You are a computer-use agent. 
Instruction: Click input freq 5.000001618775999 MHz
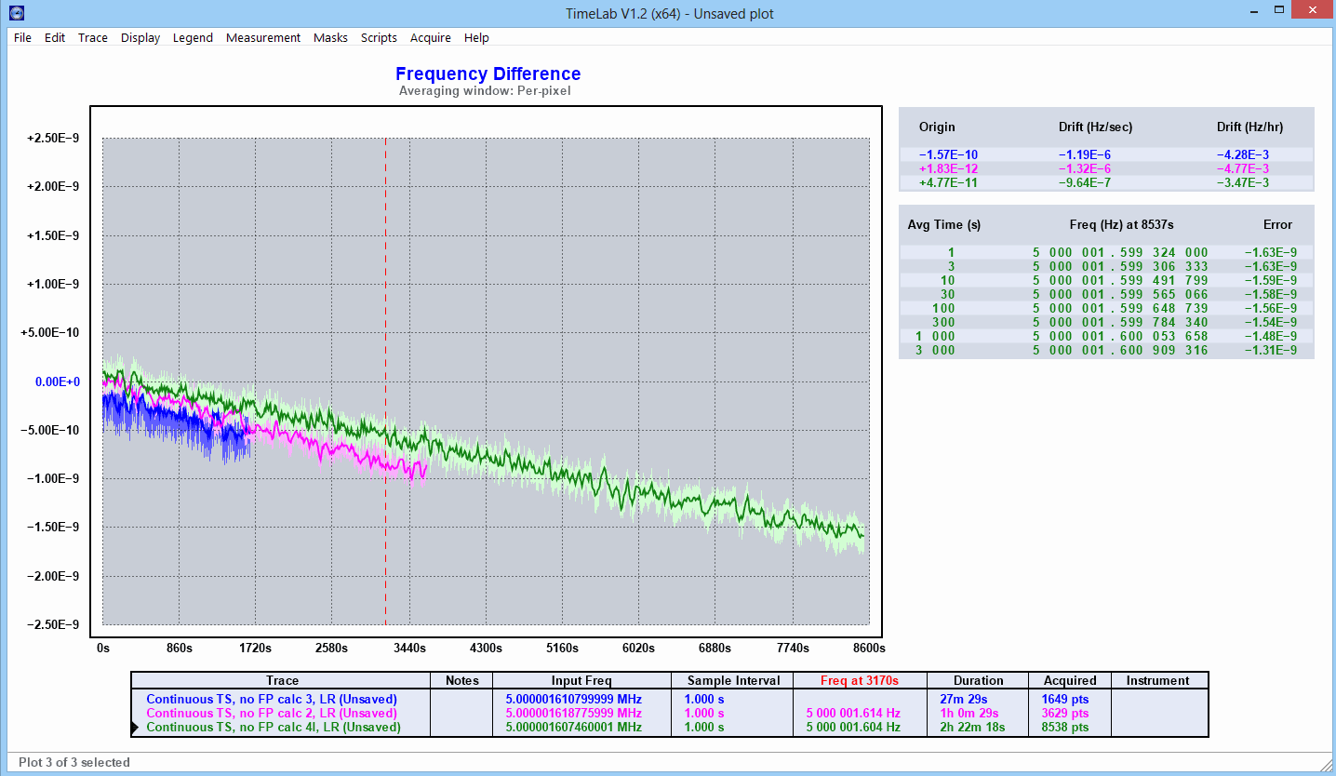[x=574, y=713]
